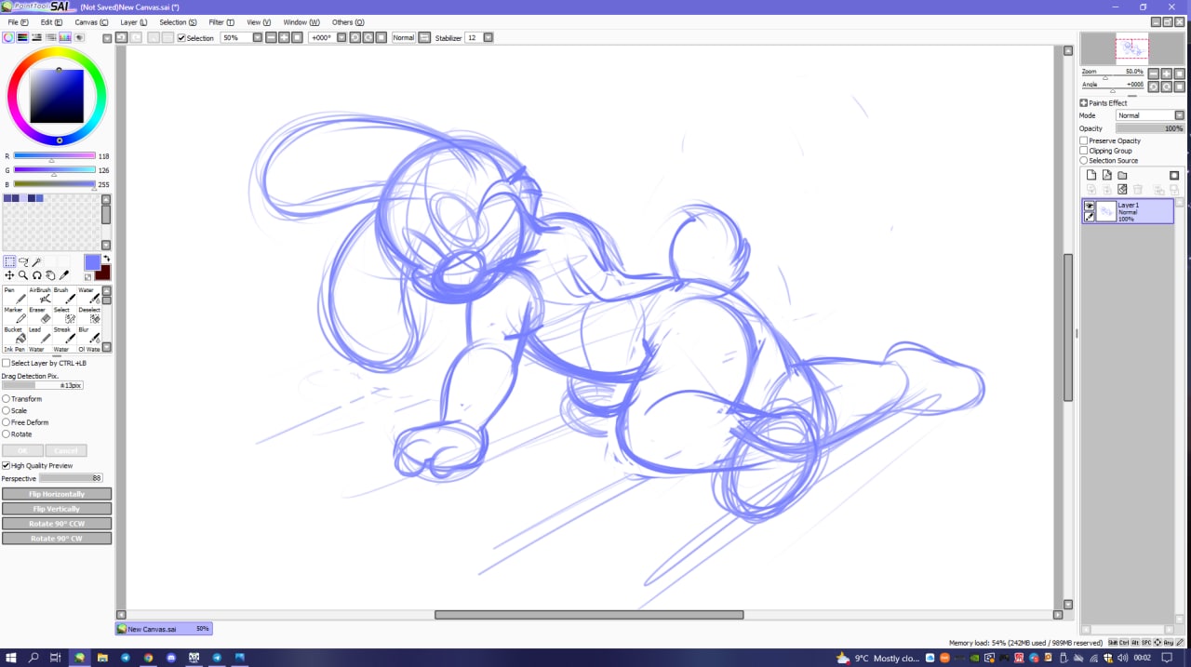The width and height of the screenshot is (1191, 667).
Task: Open the Filter menu
Action: coord(221,21)
